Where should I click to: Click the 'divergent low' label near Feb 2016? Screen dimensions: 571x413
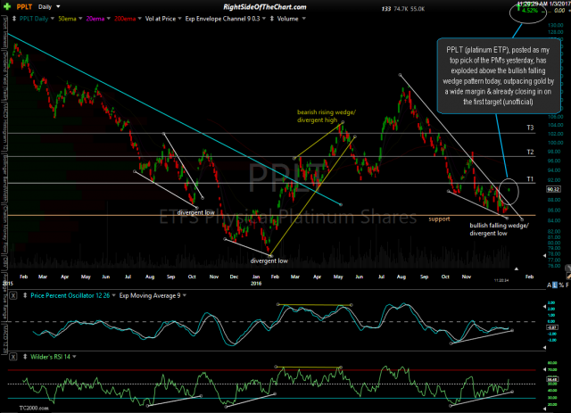[x=269, y=260]
